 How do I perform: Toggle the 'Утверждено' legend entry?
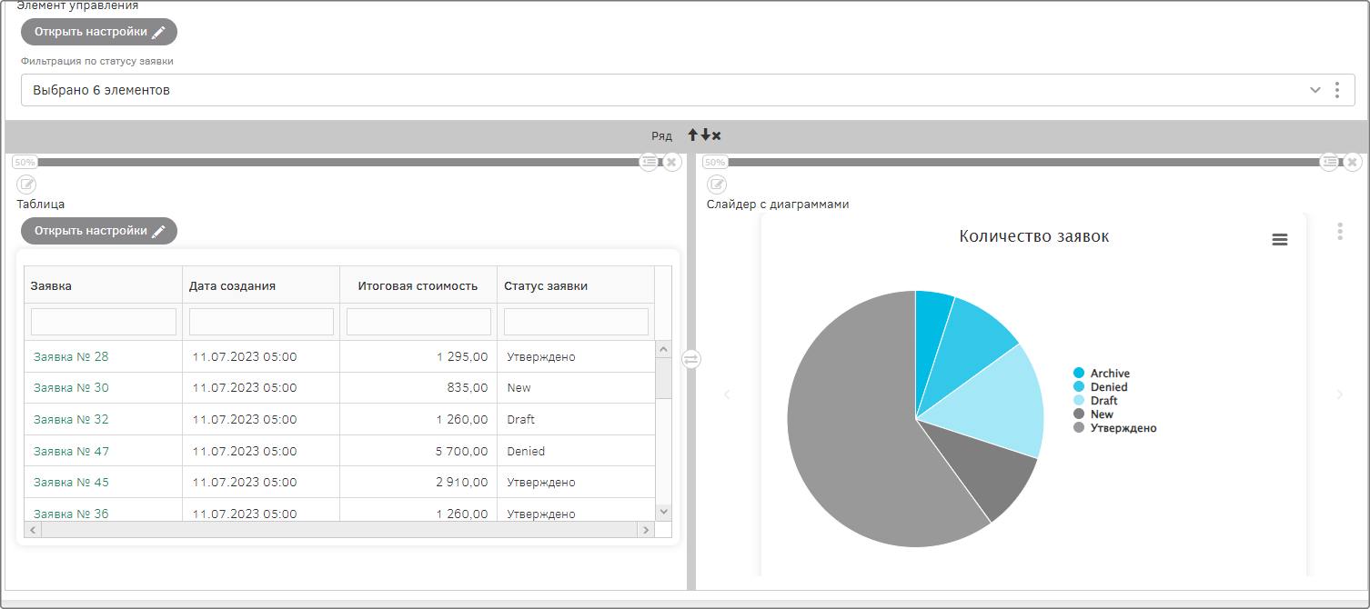pos(1115,428)
